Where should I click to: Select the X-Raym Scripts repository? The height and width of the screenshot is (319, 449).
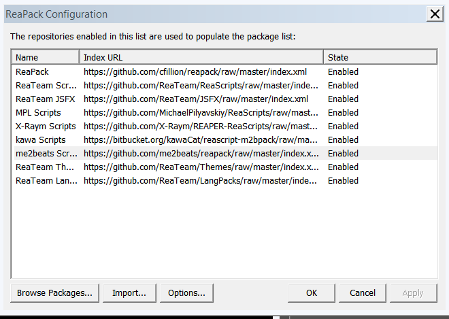pos(46,126)
